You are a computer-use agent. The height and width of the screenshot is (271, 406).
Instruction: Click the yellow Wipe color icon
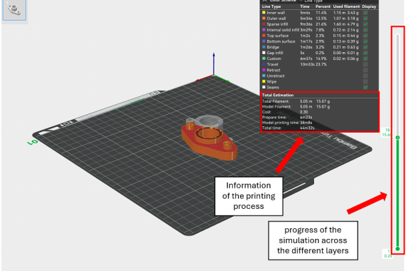[x=264, y=81]
